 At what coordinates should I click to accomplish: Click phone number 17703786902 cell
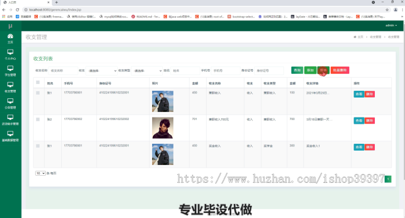pos(73,119)
